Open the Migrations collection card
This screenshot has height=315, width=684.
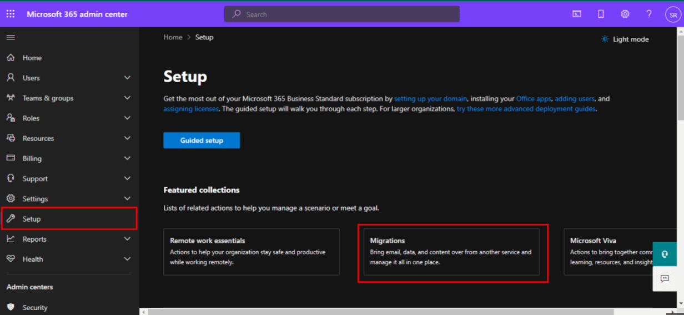point(451,252)
